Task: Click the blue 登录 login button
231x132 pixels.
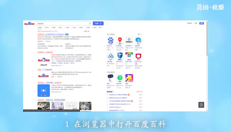Action: point(201,23)
